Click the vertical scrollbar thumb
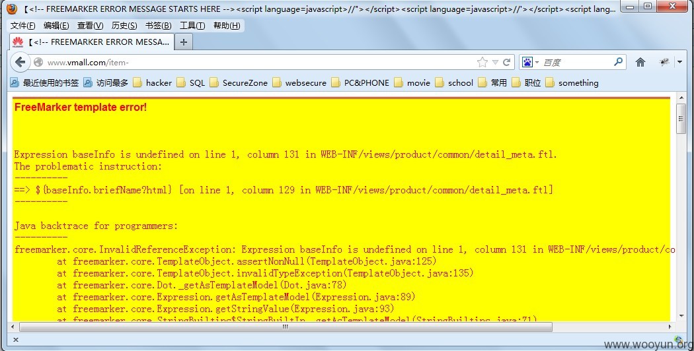The image size is (694, 351). pyautogui.click(x=680, y=119)
